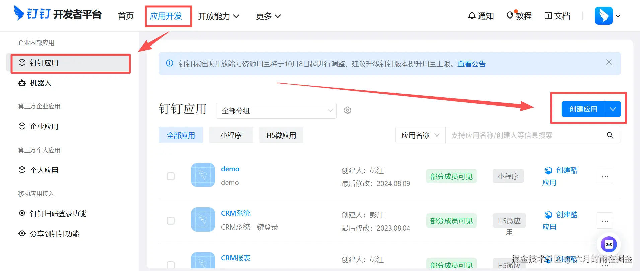Expand the 创建应用 dropdown arrow
This screenshot has height=271, width=640.
coord(613,109)
